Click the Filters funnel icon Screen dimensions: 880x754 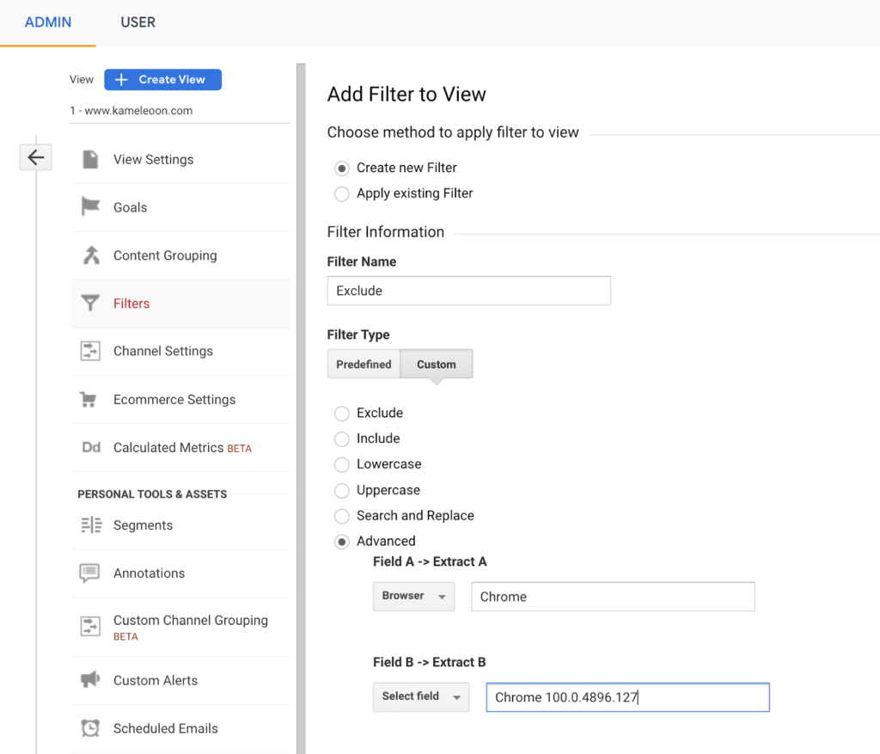coord(90,303)
